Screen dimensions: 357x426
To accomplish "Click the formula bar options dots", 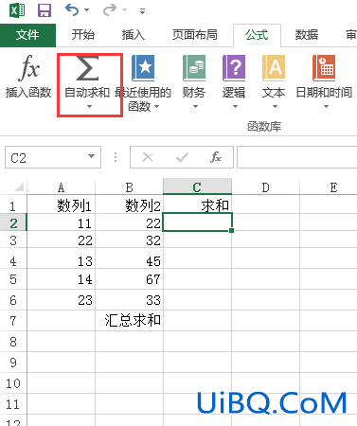I will (116, 157).
